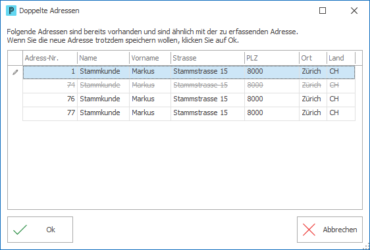
Task: Click the Strasse column header
Action: click(207, 58)
